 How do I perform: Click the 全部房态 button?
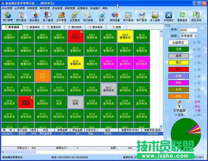pos(178,42)
